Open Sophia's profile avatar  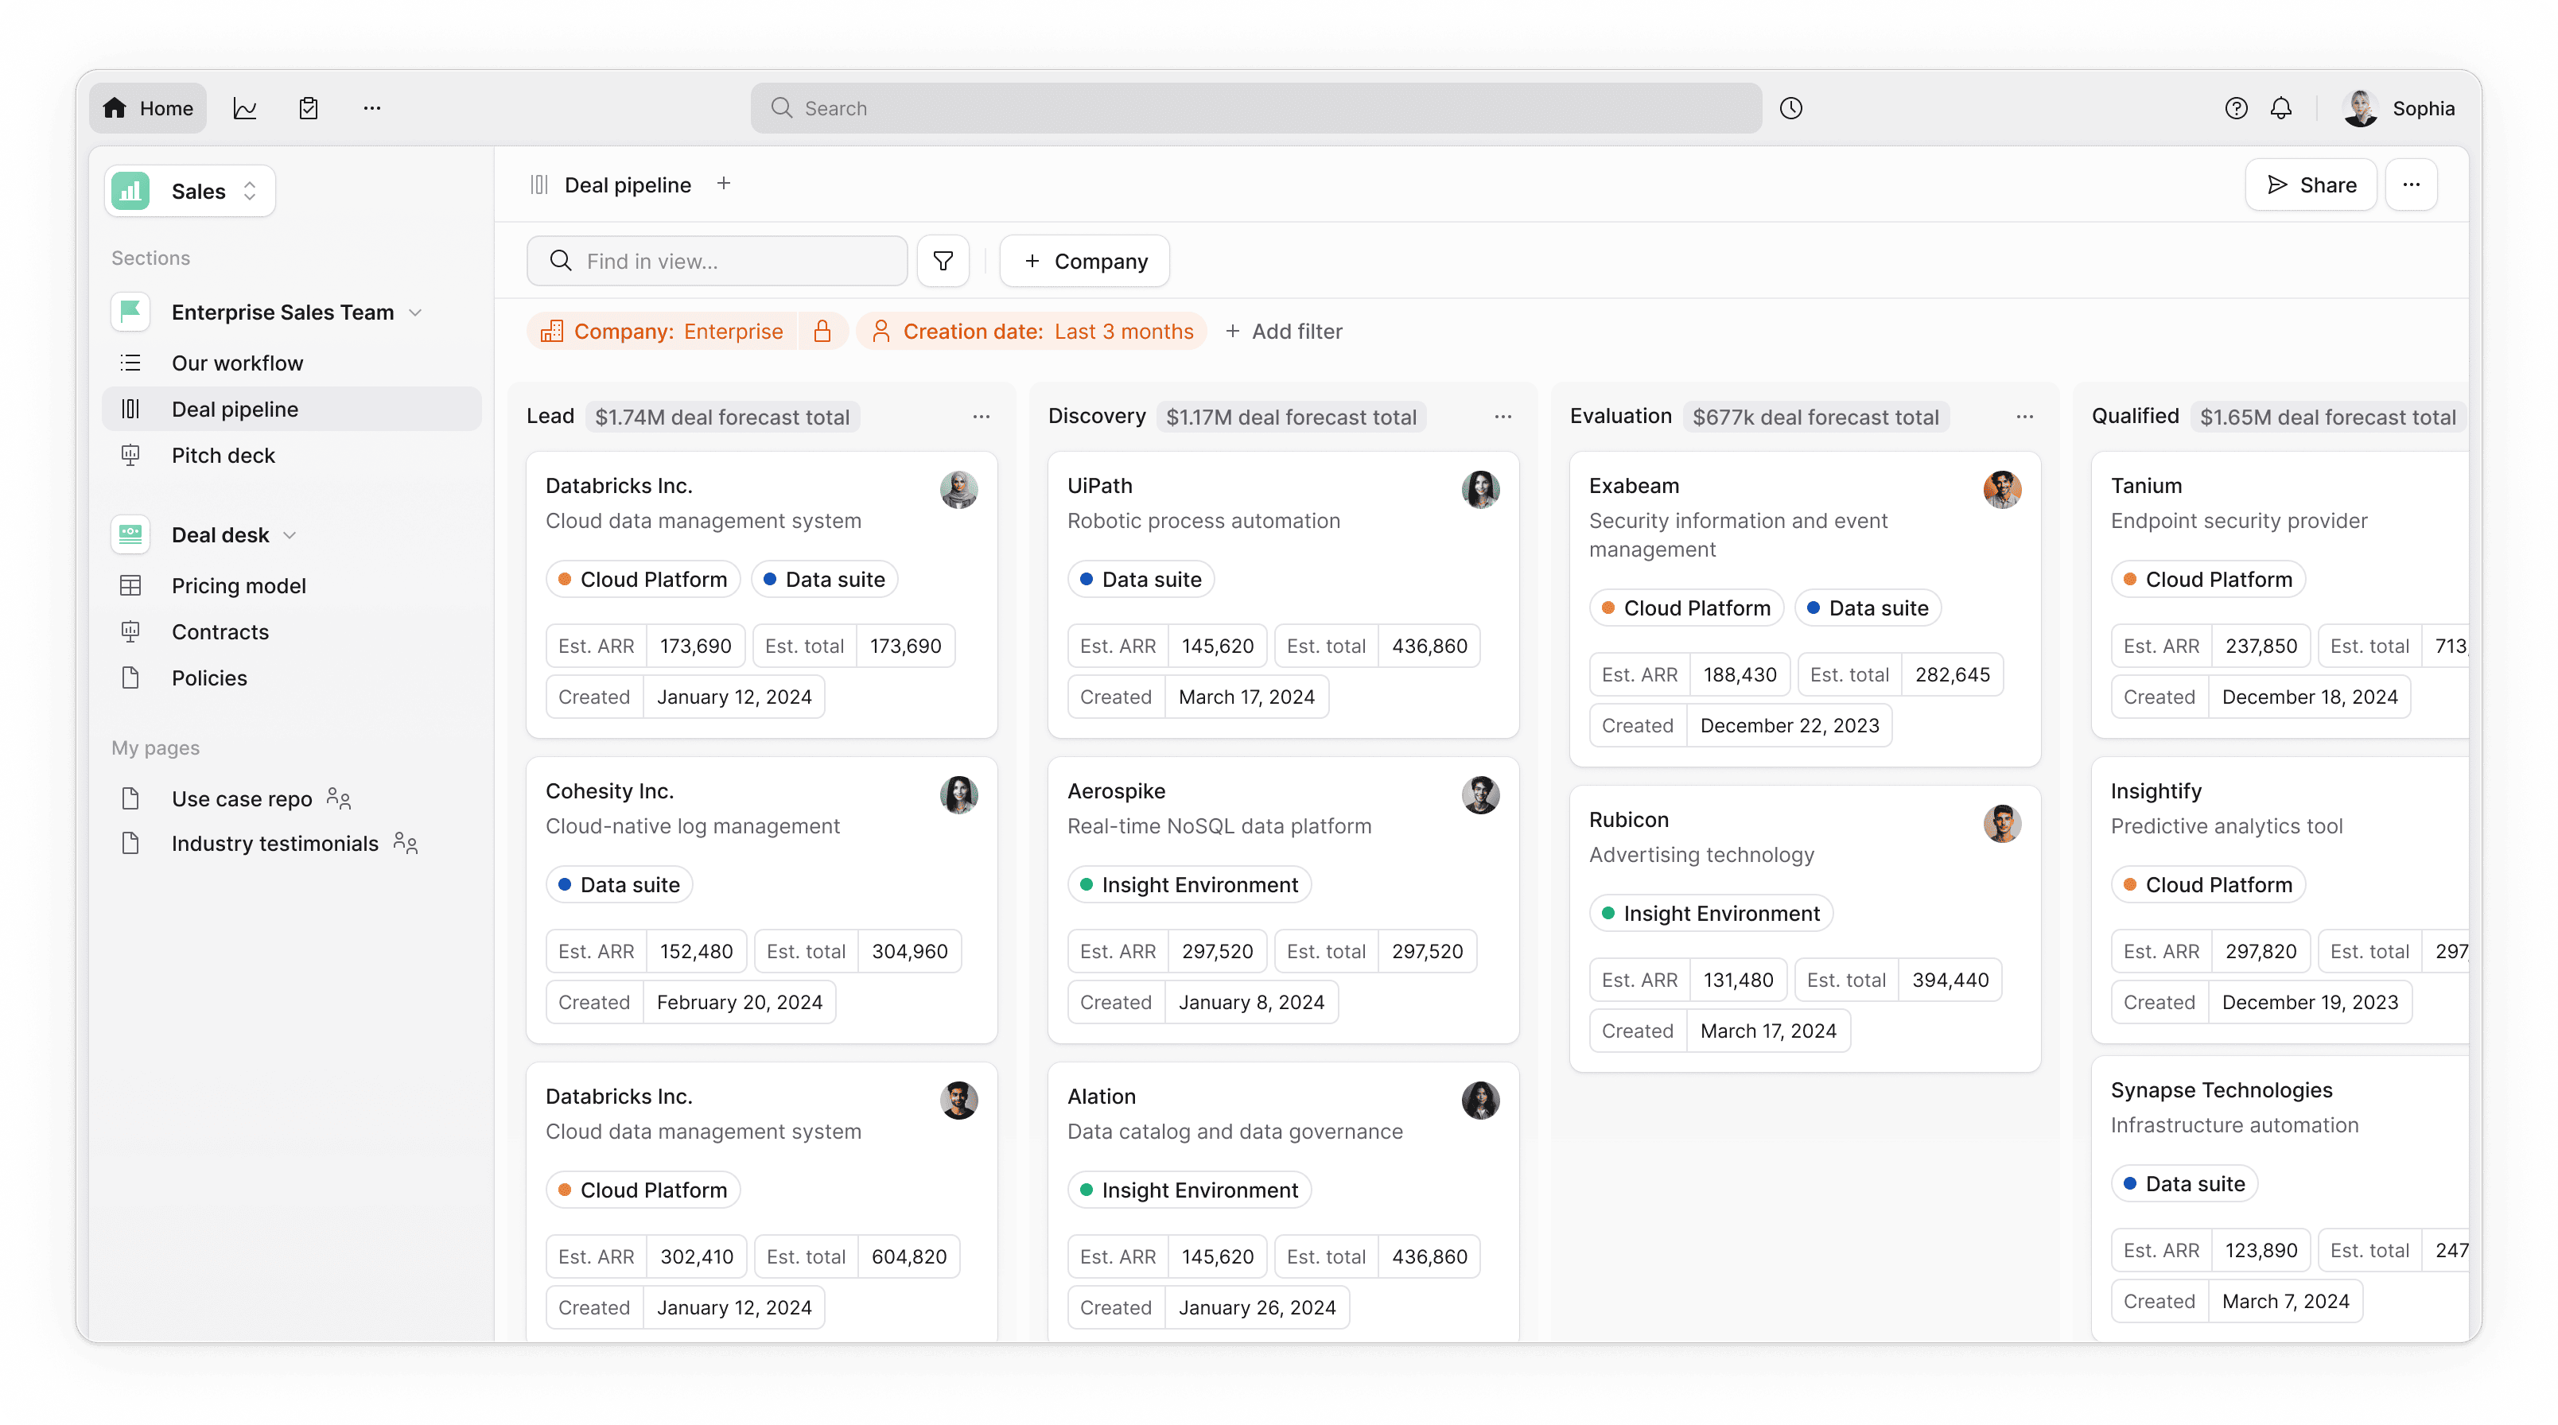tap(2359, 108)
